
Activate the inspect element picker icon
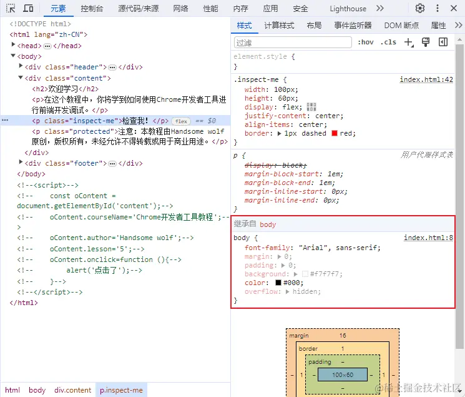coord(11,8)
